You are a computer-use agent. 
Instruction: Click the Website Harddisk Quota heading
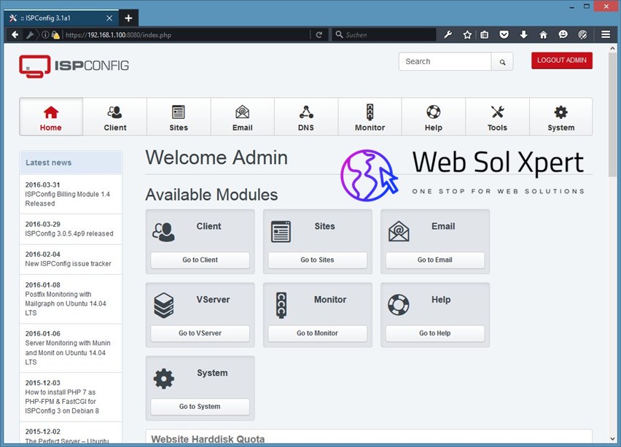(208, 439)
